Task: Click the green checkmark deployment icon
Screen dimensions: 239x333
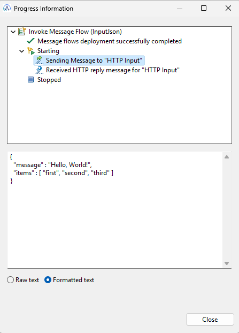Action: point(31,41)
